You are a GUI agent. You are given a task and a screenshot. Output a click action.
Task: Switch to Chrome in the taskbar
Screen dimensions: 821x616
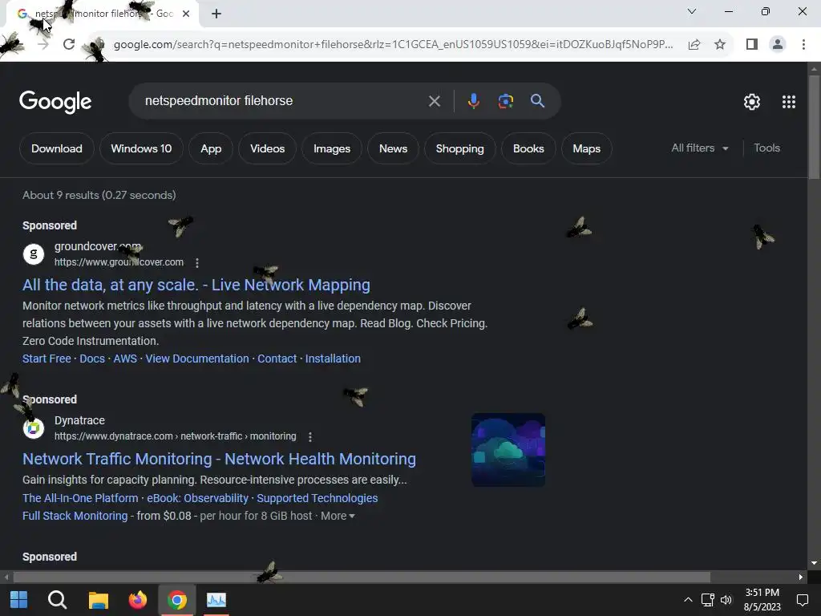point(177,600)
